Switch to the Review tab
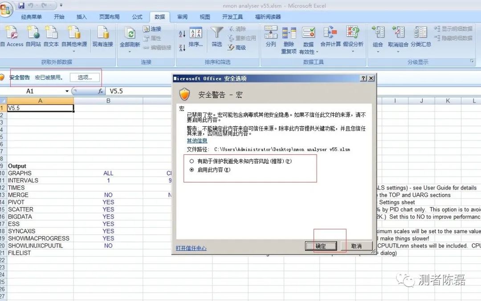 point(182,17)
